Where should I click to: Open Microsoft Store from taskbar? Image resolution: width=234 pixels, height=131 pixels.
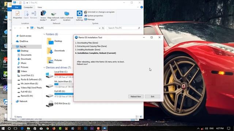pyautogui.click(x=35, y=128)
